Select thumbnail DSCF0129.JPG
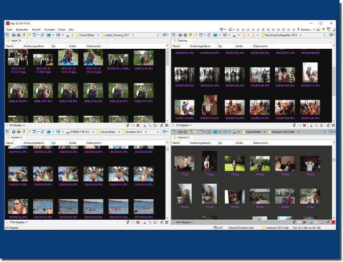343x262 pixels. (x=68, y=174)
